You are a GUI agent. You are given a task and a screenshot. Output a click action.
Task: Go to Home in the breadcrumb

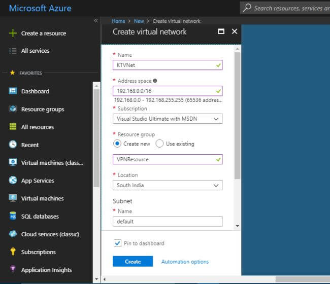(x=118, y=21)
